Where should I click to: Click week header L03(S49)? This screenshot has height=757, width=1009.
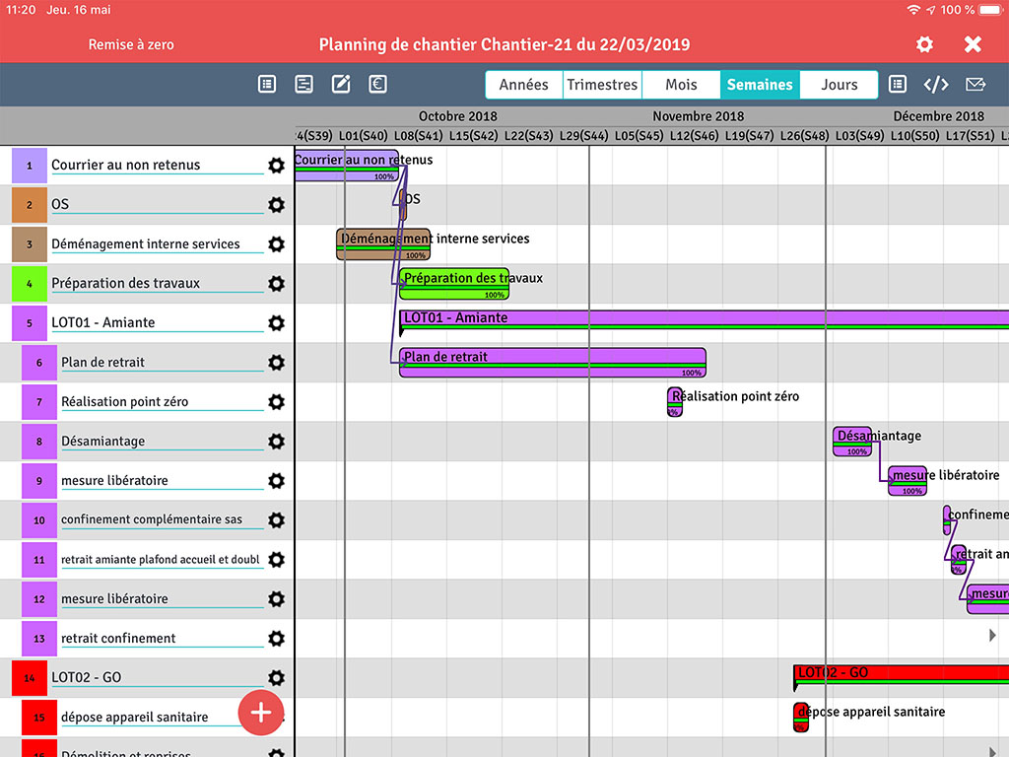pos(859,136)
